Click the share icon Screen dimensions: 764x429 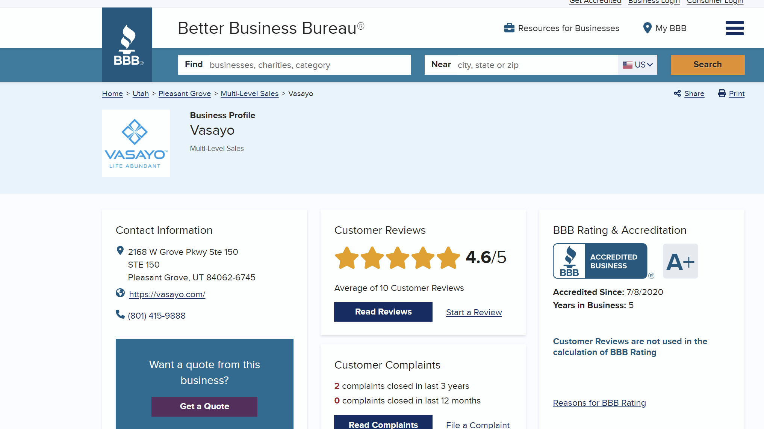tap(677, 93)
